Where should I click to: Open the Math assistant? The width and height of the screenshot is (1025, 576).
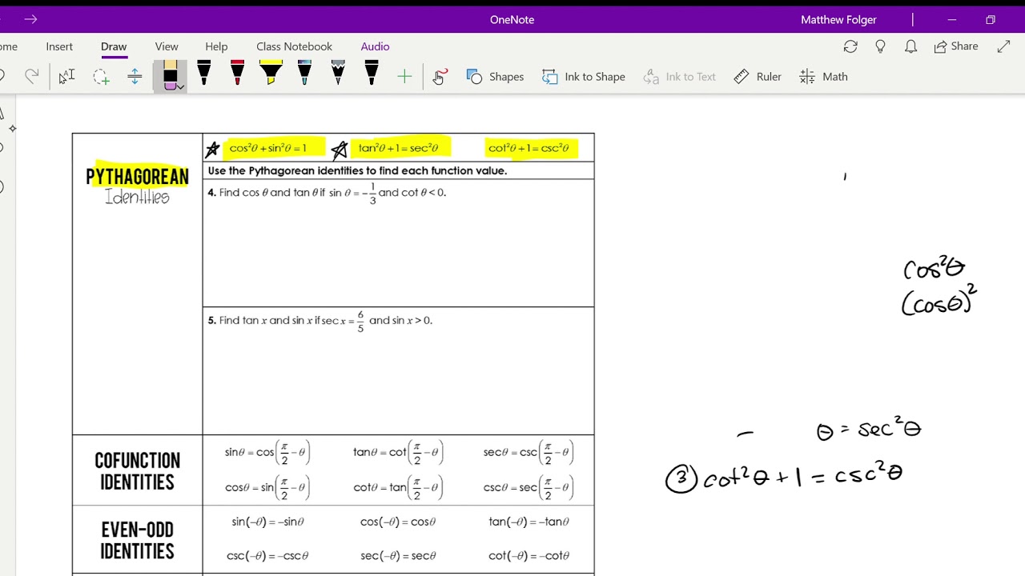[x=823, y=77]
